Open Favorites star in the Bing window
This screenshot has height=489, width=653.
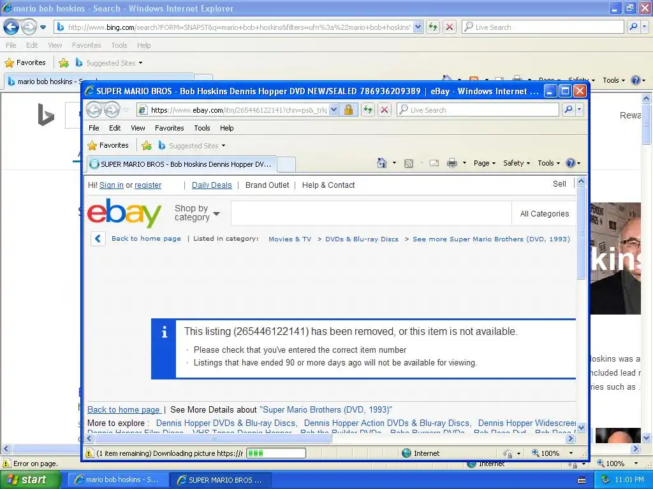pos(25,63)
